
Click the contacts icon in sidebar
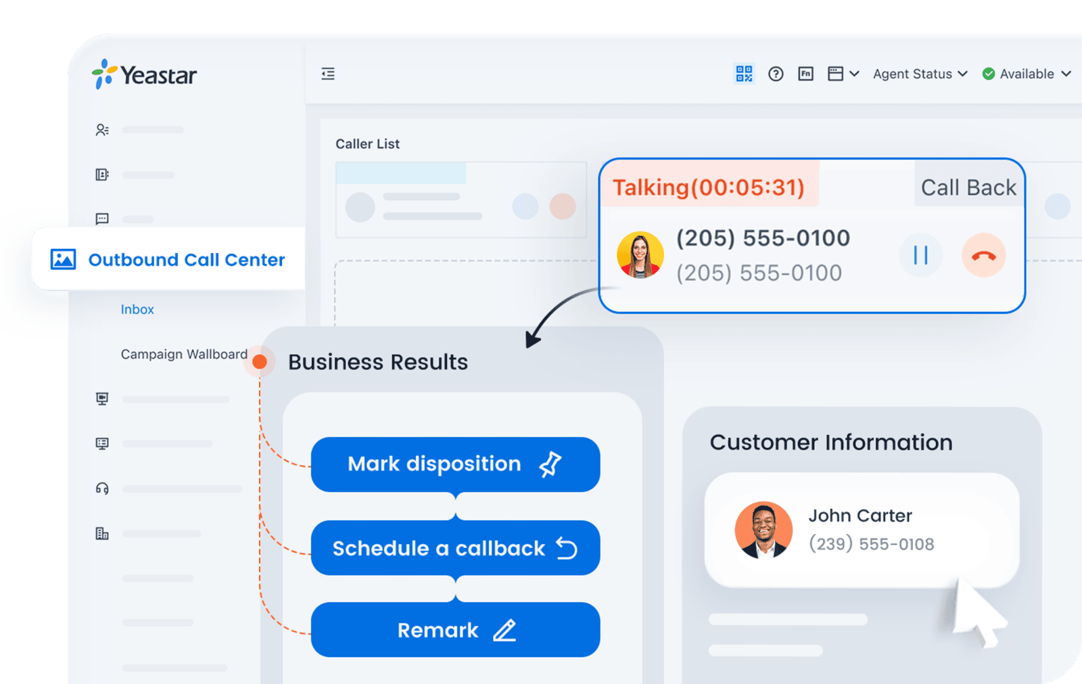pos(102,130)
